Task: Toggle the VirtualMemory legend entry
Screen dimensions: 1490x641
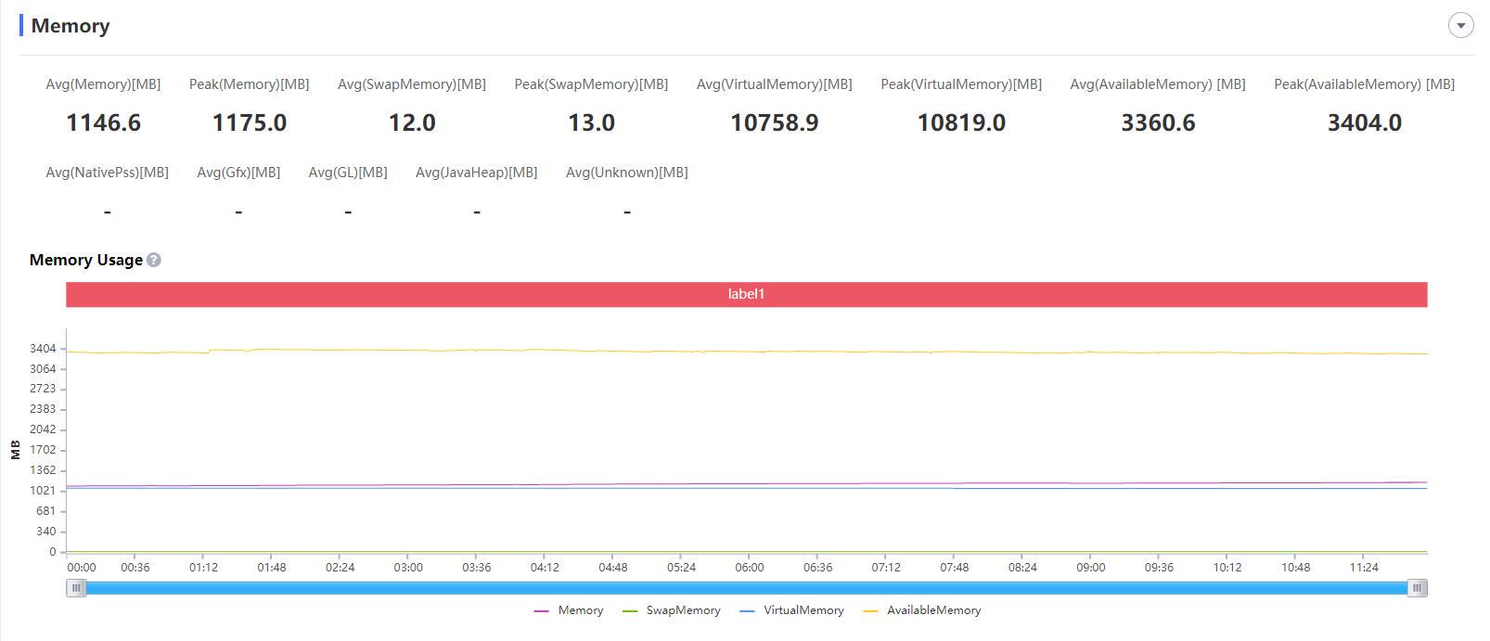Action: click(x=792, y=610)
